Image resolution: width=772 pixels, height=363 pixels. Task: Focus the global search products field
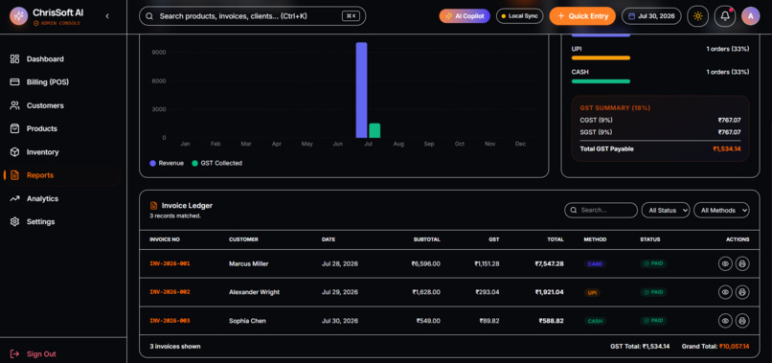click(252, 16)
